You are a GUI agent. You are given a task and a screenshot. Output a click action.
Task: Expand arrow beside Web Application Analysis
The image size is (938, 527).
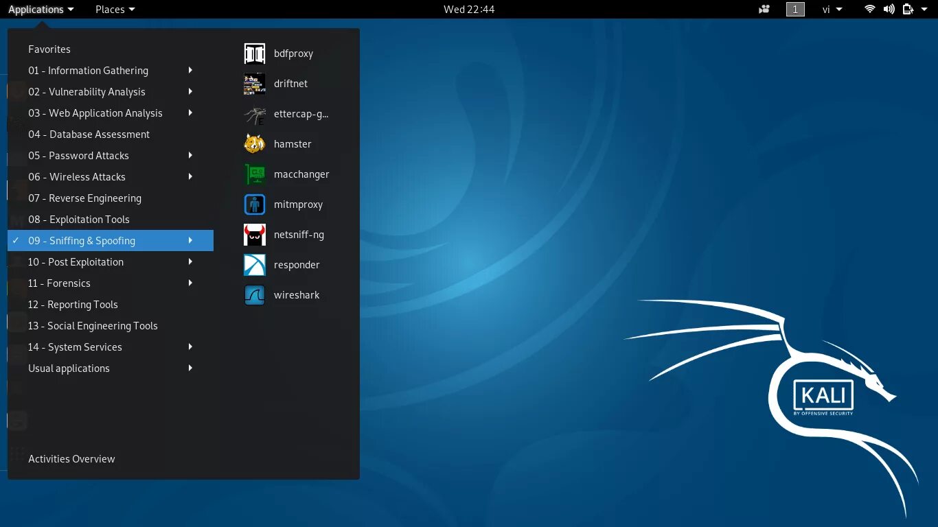click(190, 113)
